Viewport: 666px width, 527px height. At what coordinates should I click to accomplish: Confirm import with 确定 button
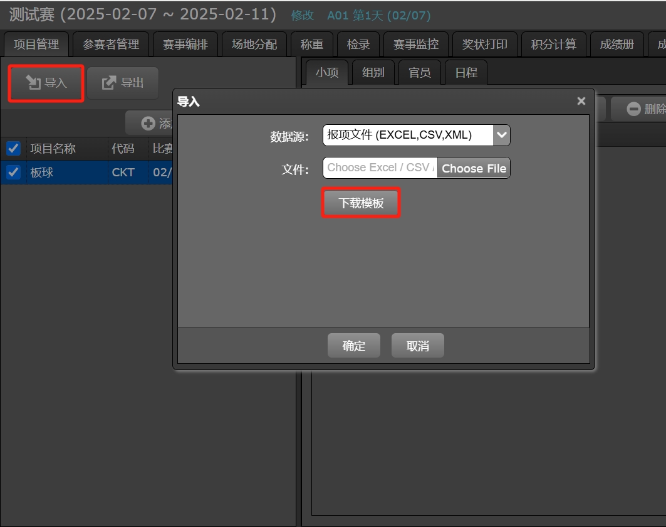[354, 346]
